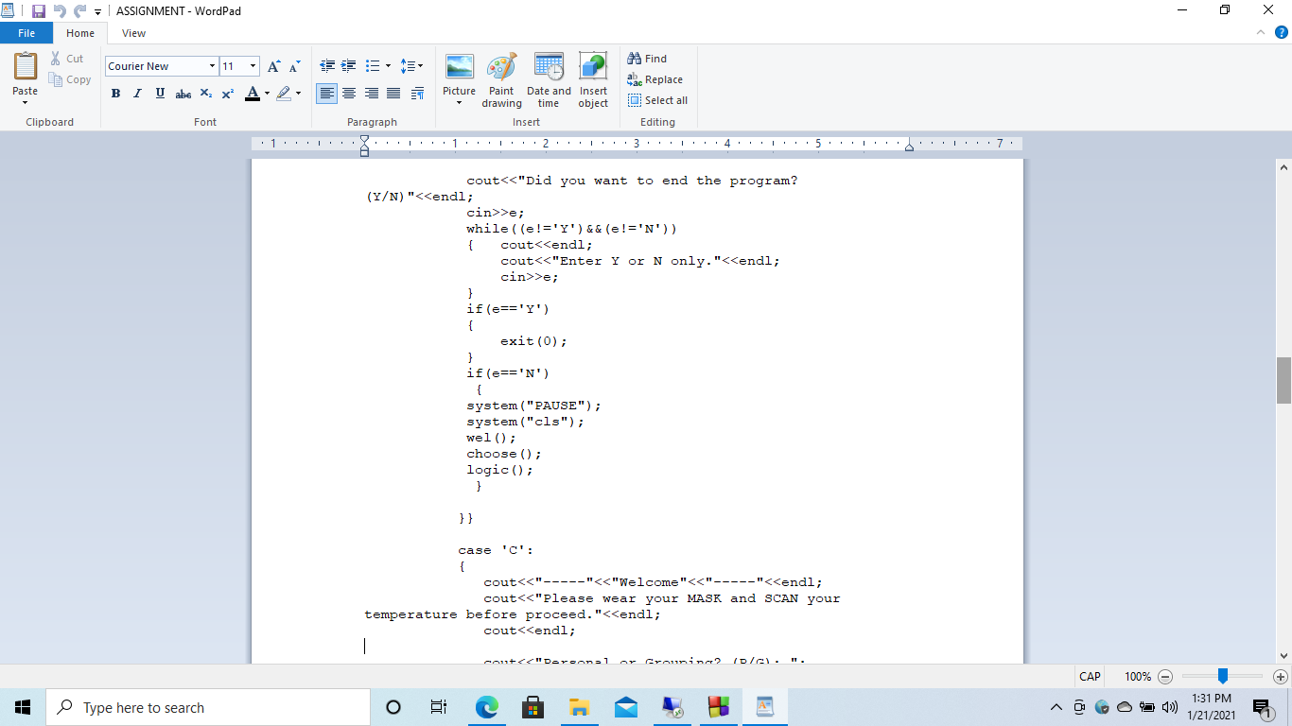Apply the text highlight color
The image size is (1292, 726).
(284, 94)
